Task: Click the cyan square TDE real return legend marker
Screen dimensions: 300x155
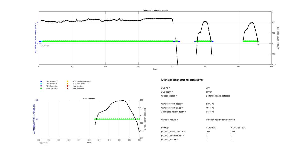Action: click(x=41, y=84)
